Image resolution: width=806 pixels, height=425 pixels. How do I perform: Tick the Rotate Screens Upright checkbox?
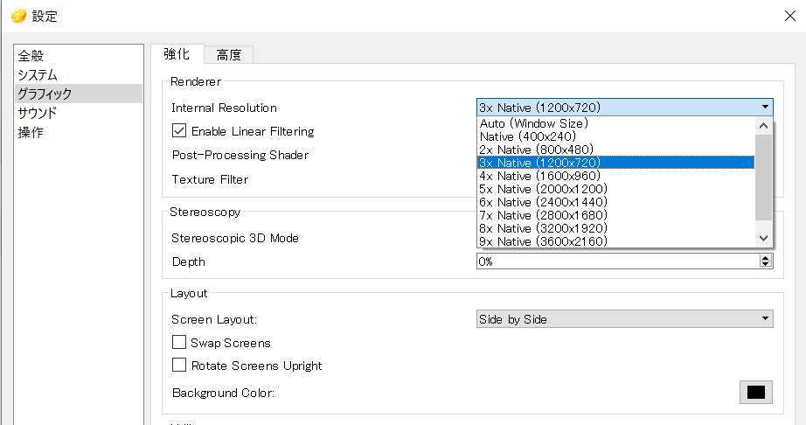coord(180,366)
